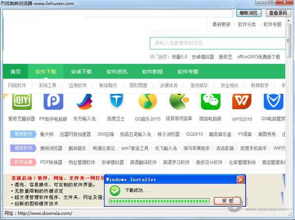Open the 逗游游戏宝库 green icon
This screenshot has width=295, height=220.
[x=179, y=102]
